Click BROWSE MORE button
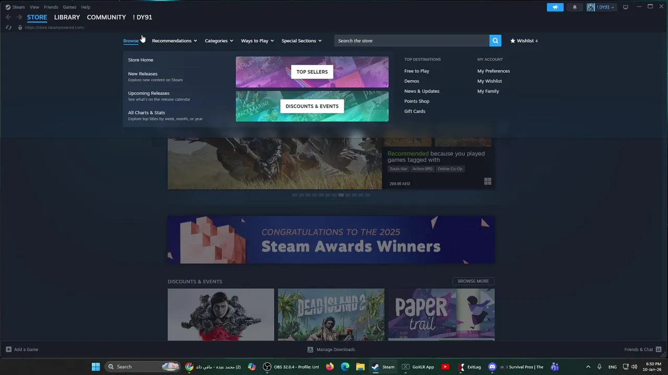 tap(473, 281)
